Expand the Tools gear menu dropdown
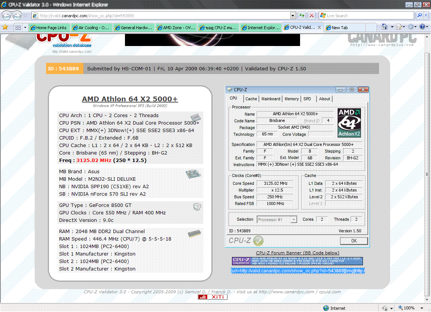The height and width of the screenshot is (312, 431). 416,27
